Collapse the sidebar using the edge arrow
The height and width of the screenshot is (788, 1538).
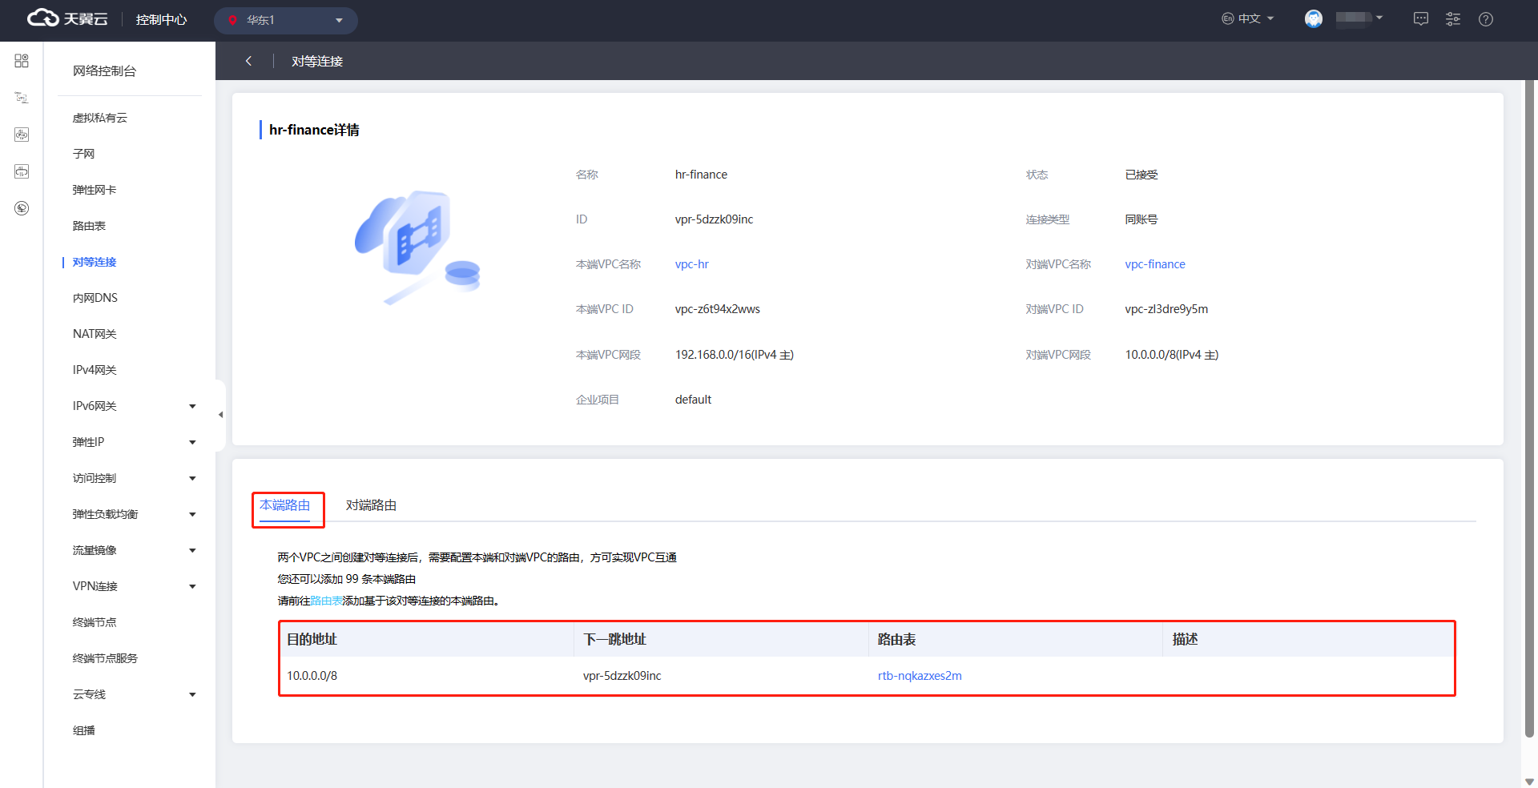tap(220, 415)
